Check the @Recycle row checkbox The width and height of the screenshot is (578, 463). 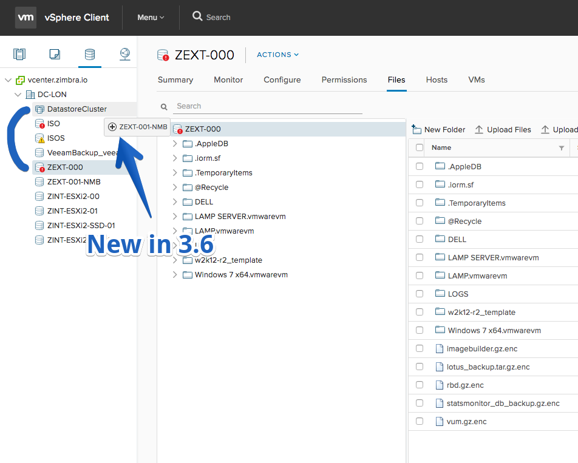(420, 221)
